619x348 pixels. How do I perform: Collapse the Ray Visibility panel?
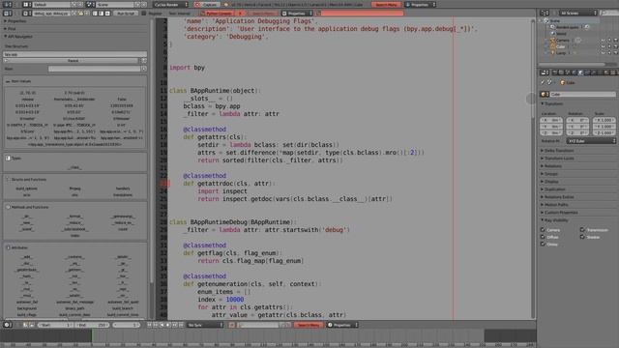[x=555, y=220]
